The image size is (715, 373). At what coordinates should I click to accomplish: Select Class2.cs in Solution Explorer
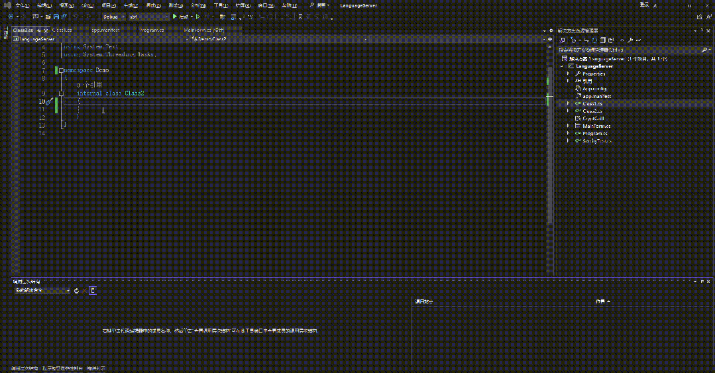tap(592, 111)
